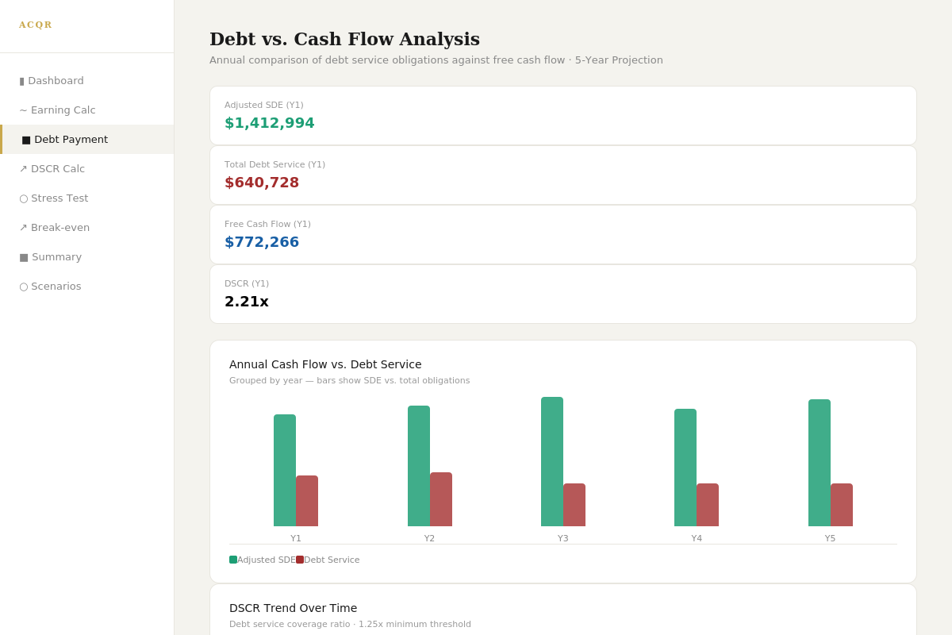Image resolution: width=952 pixels, height=635 pixels.
Task: Click the Y2 green SDE bar
Action: pos(419,466)
